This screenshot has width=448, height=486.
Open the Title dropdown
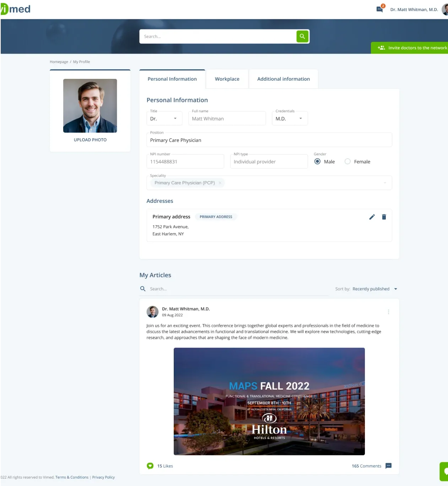(164, 118)
